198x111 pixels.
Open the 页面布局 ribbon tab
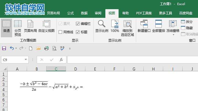[x=53, y=13]
